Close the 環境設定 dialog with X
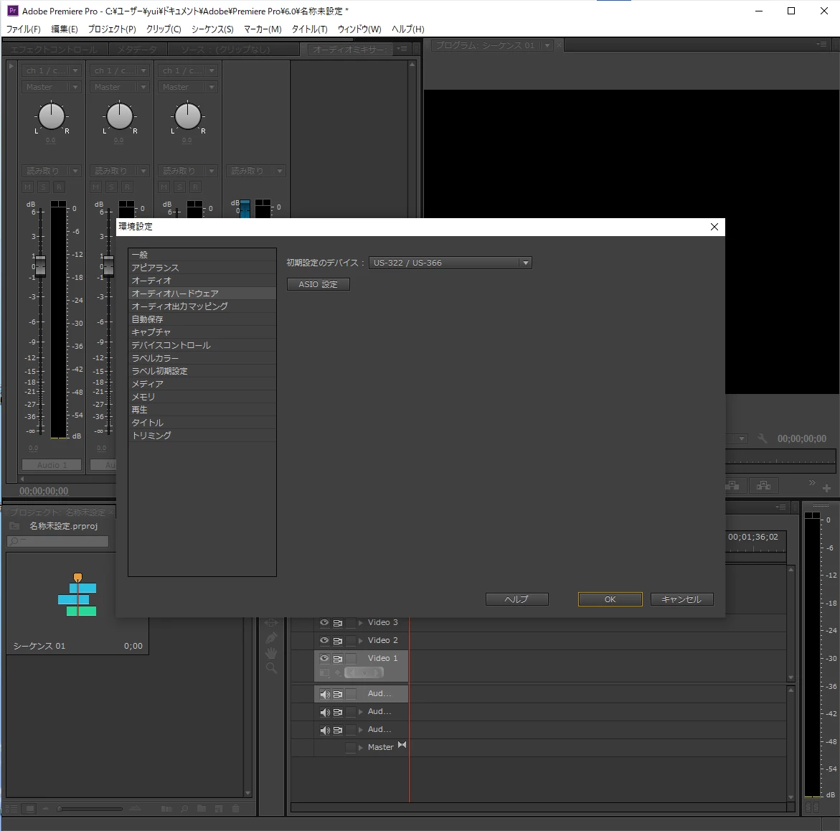840x831 pixels. tap(714, 227)
